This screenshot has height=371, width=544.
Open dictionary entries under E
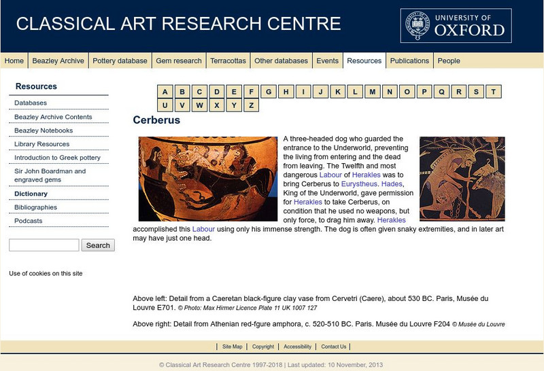[234, 92]
